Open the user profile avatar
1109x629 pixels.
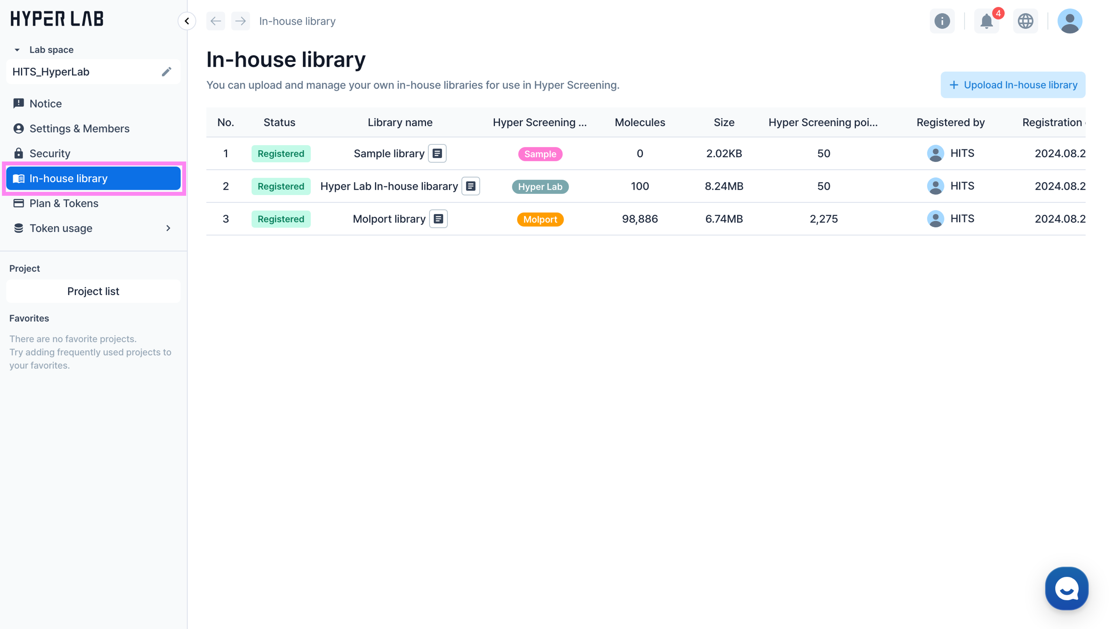[1069, 21]
